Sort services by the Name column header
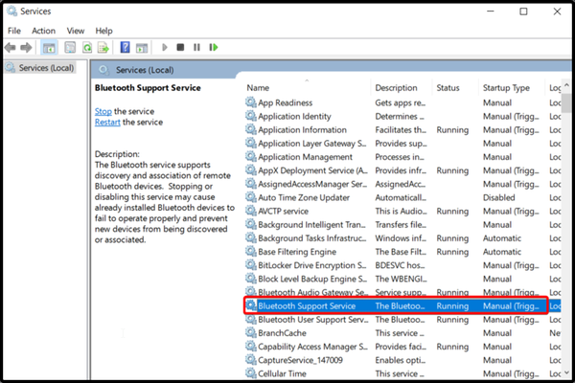 258,88
